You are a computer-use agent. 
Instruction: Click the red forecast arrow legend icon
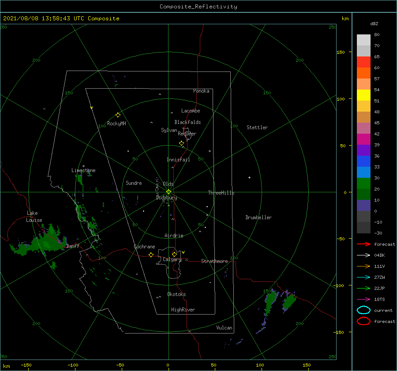coord(363,244)
